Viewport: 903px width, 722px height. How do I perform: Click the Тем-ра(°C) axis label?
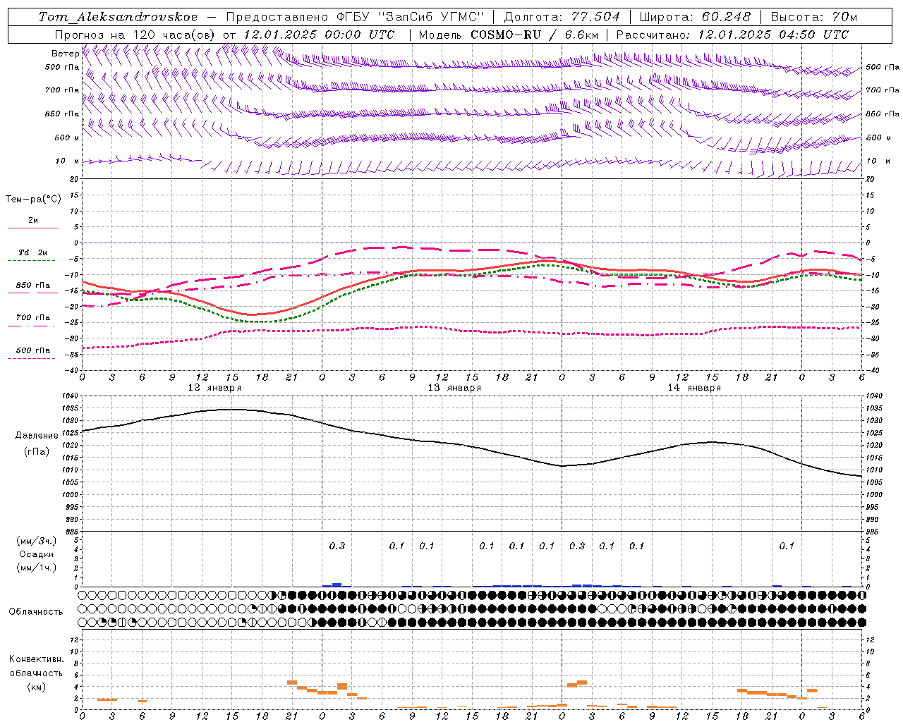pyautogui.click(x=33, y=200)
